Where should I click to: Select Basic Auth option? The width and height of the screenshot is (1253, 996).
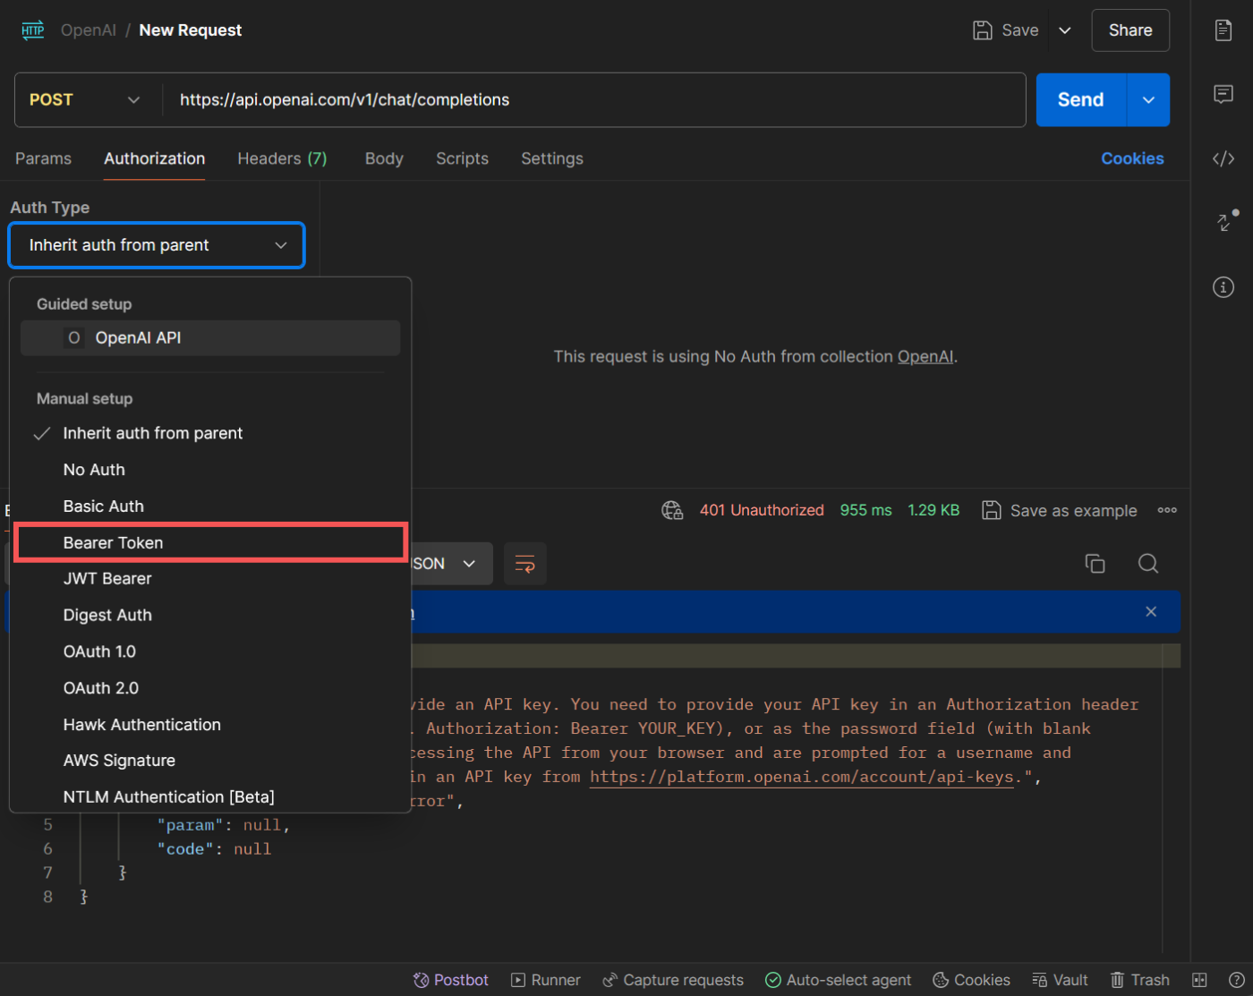210,507
